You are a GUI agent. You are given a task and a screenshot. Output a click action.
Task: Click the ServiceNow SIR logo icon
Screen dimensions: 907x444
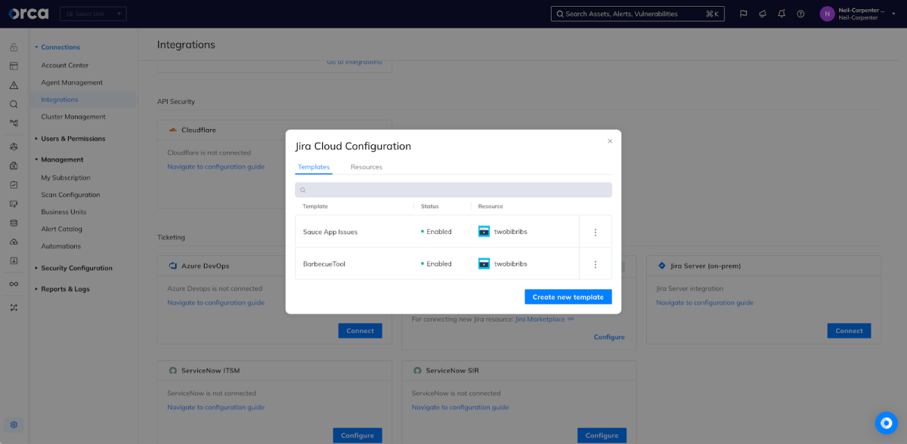[x=417, y=371]
